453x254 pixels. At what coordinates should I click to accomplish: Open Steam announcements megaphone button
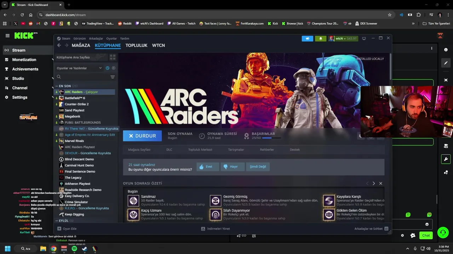coord(307,38)
